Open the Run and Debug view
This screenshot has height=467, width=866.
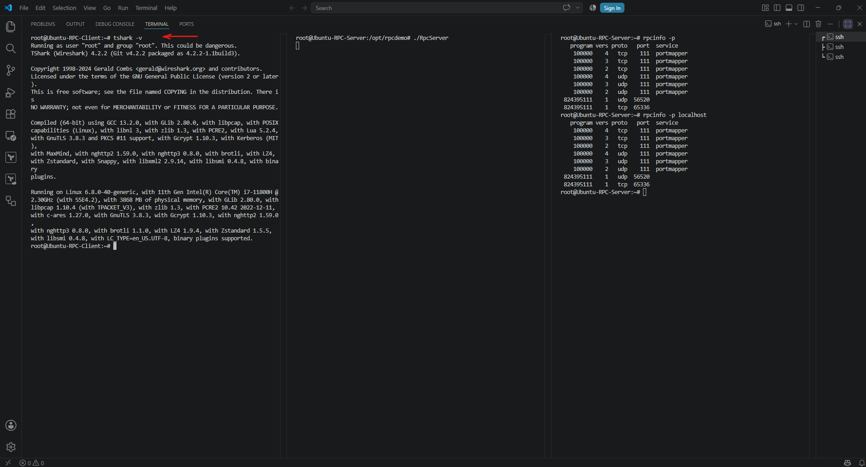(11, 92)
